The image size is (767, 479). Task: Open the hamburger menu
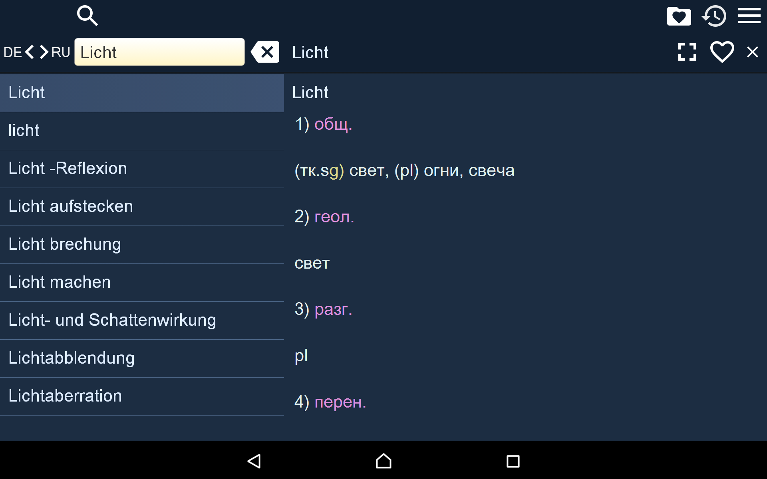pyautogui.click(x=749, y=16)
